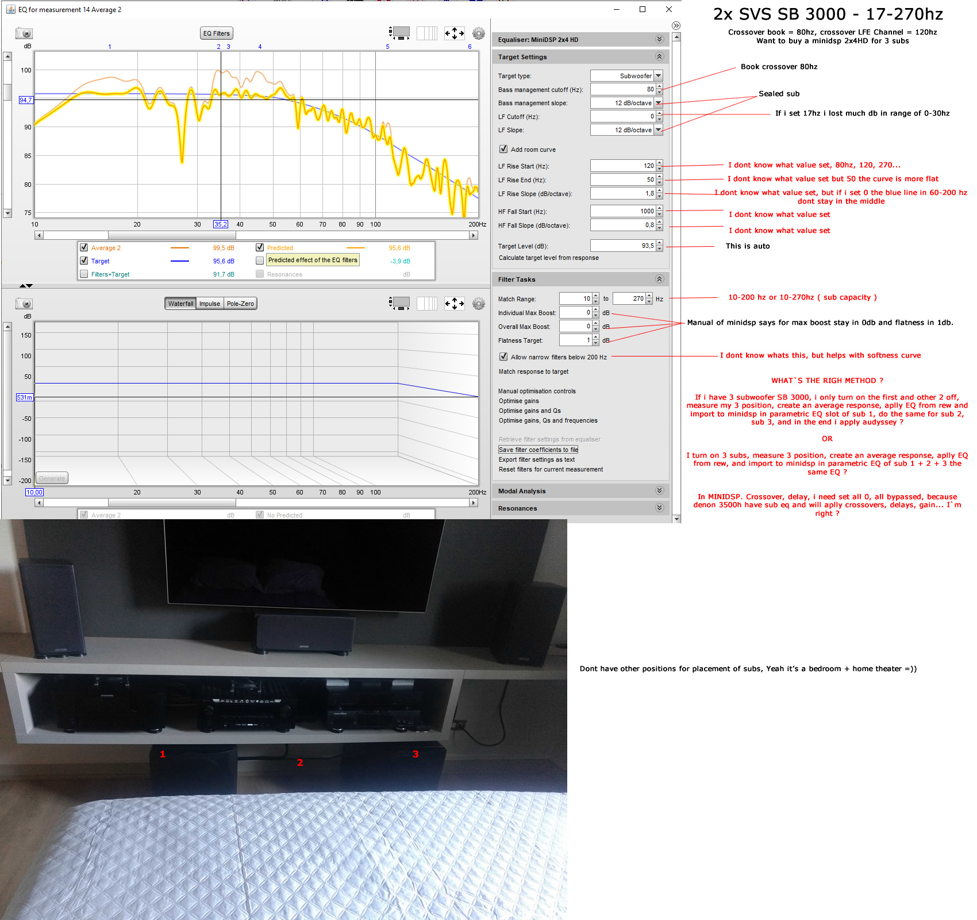Select the Pole-Zero tab
This screenshot has width=977, height=920.
pyautogui.click(x=240, y=304)
